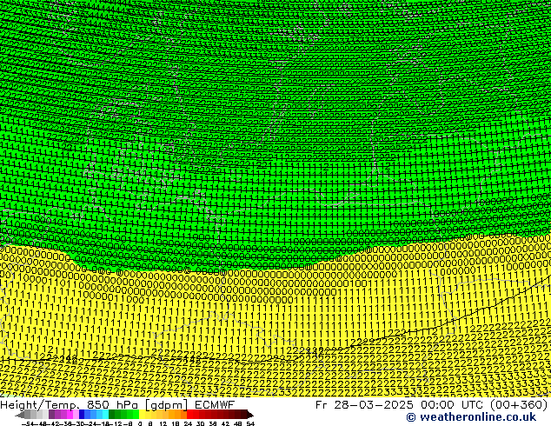Click the forecast date Fr 28-03-2025 text

coord(364,405)
